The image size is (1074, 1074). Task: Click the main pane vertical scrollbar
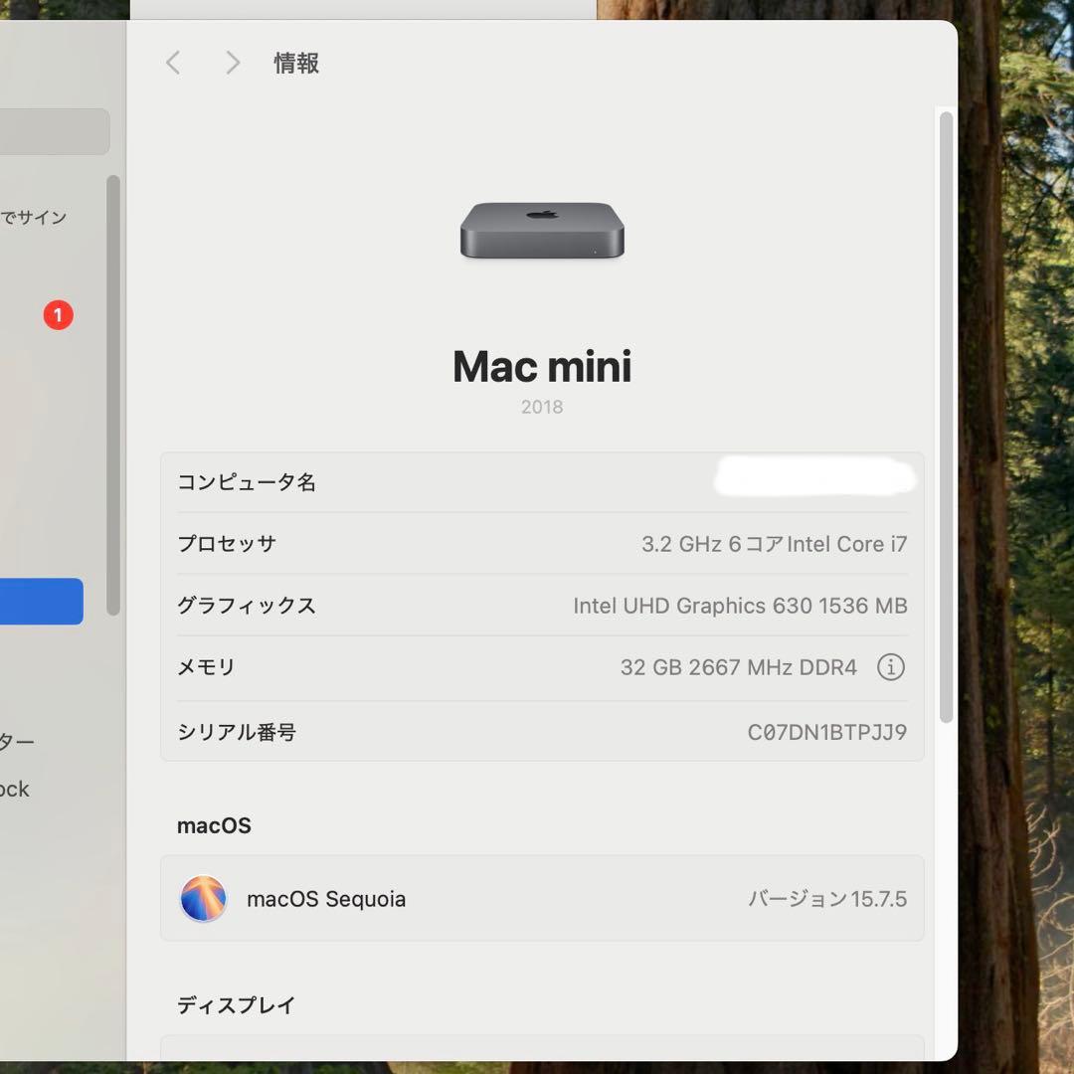click(947, 417)
